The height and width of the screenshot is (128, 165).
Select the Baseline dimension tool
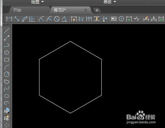(x=81, y=19)
